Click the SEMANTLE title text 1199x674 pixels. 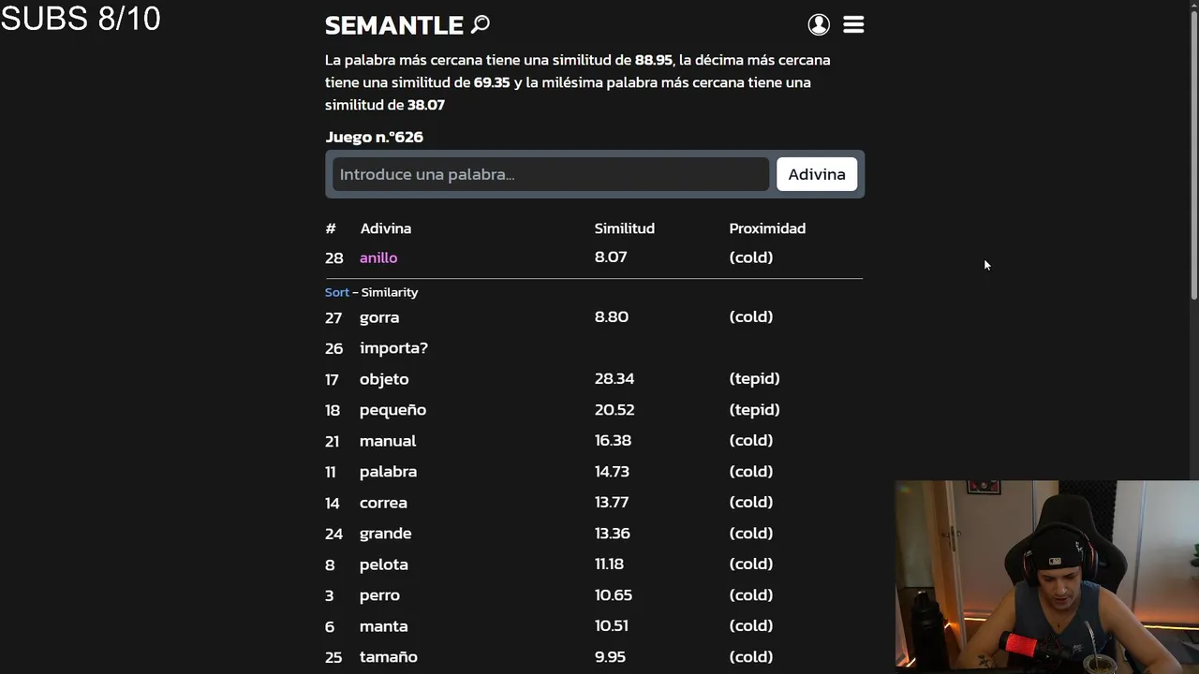point(393,25)
